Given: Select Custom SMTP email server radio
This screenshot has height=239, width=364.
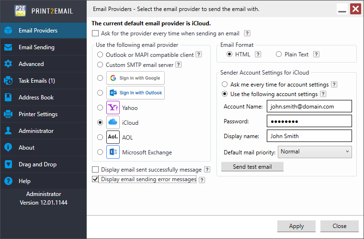Looking at the screenshot, I should (100, 65).
